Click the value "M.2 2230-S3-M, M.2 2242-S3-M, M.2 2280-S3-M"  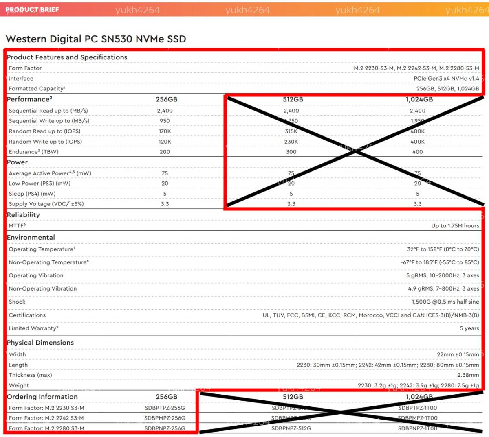click(416, 68)
